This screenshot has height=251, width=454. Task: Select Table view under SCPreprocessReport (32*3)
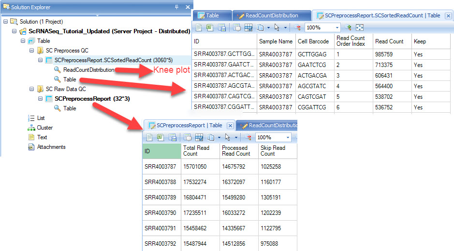(70, 108)
